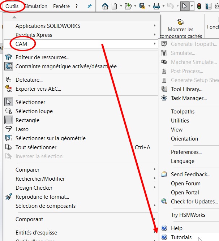Screen dimensions: 219x241
Task: Activate the Select cursor tool in the toolbar
Action: [x=185, y=6]
